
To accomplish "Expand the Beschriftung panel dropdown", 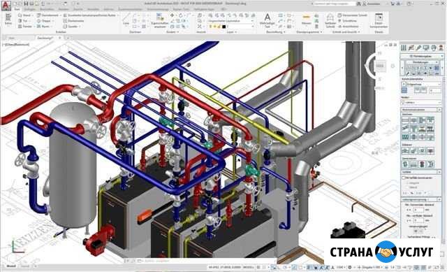I will pos(276,32).
